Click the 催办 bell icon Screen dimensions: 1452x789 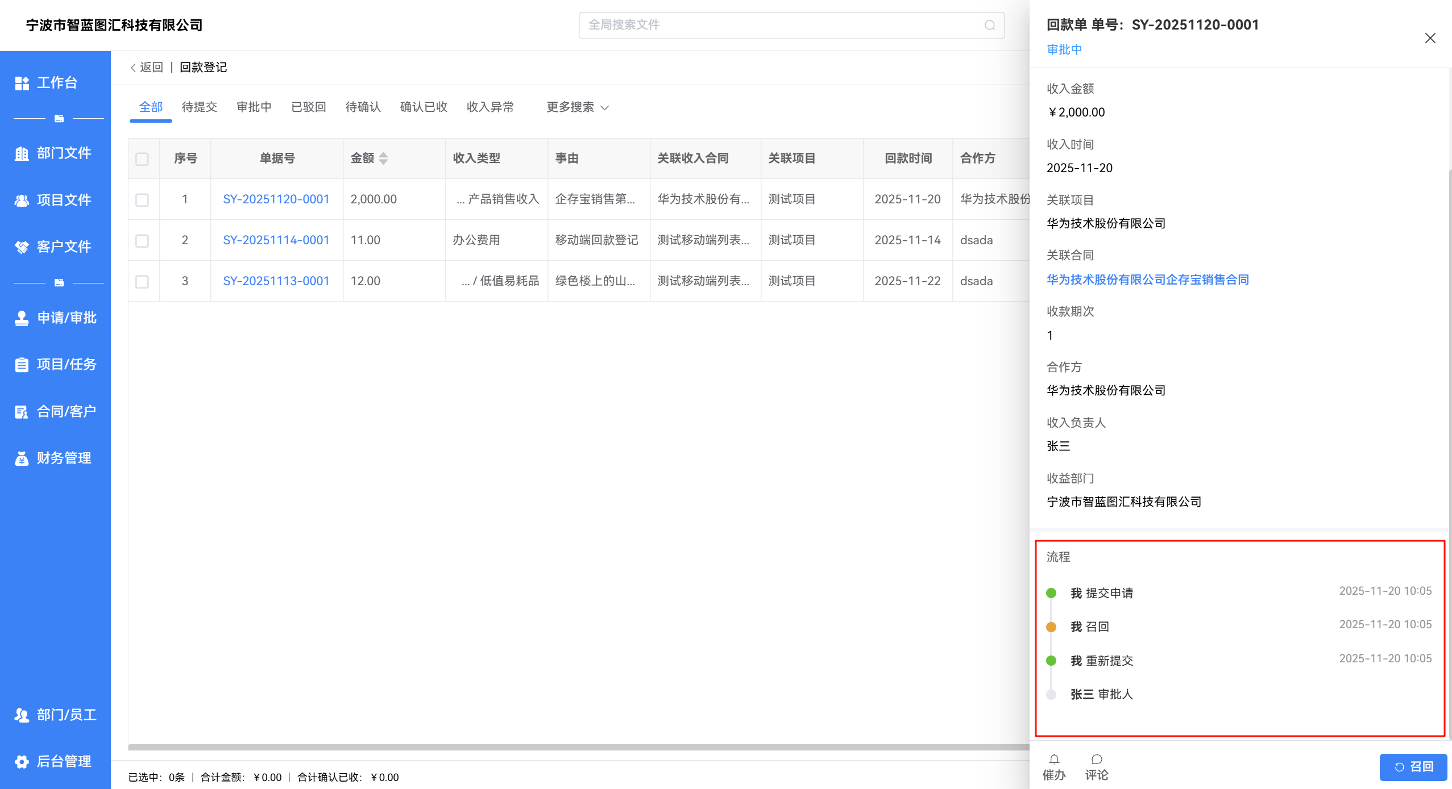click(1053, 759)
